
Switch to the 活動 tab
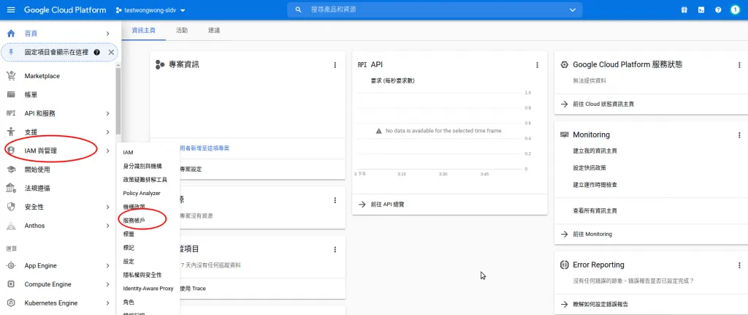(182, 30)
